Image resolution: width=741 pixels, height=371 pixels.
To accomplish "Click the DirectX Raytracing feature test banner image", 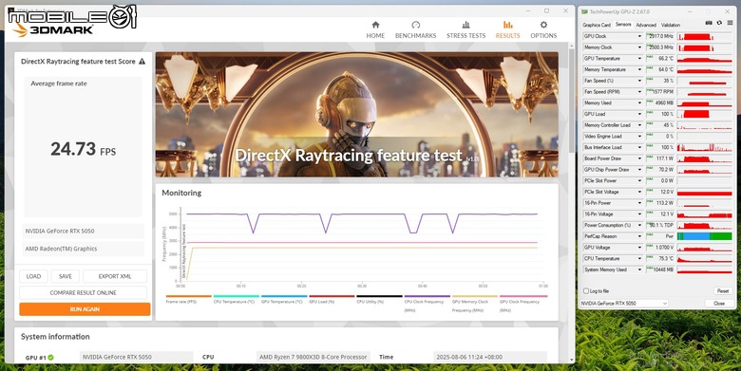I will [x=357, y=114].
